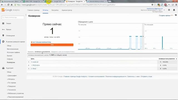178x100 pixels.
Task: Open the Отчеты tab
Action: click(x=45, y=10)
